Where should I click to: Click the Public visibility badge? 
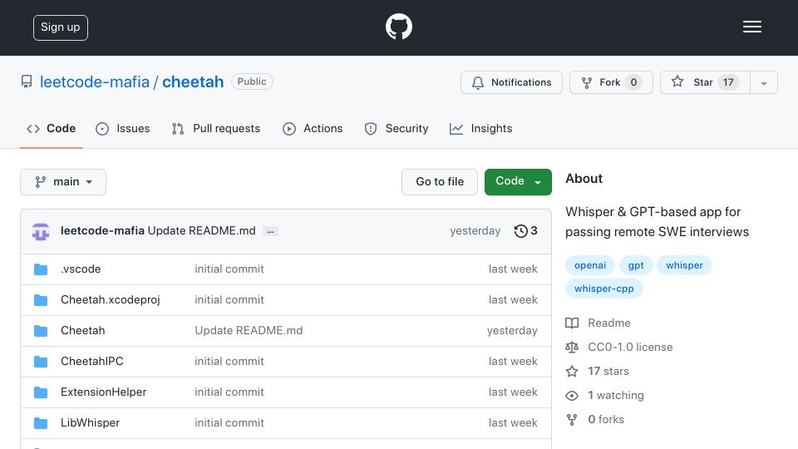click(252, 81)
